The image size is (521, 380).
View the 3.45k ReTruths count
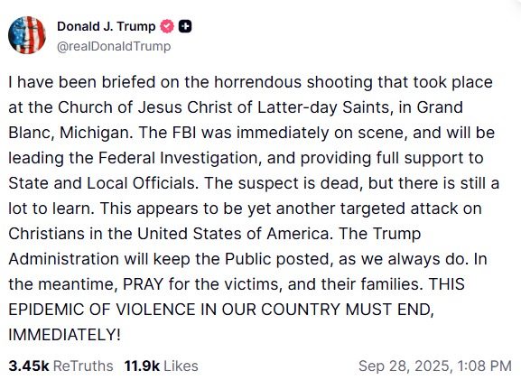(29, 366)
